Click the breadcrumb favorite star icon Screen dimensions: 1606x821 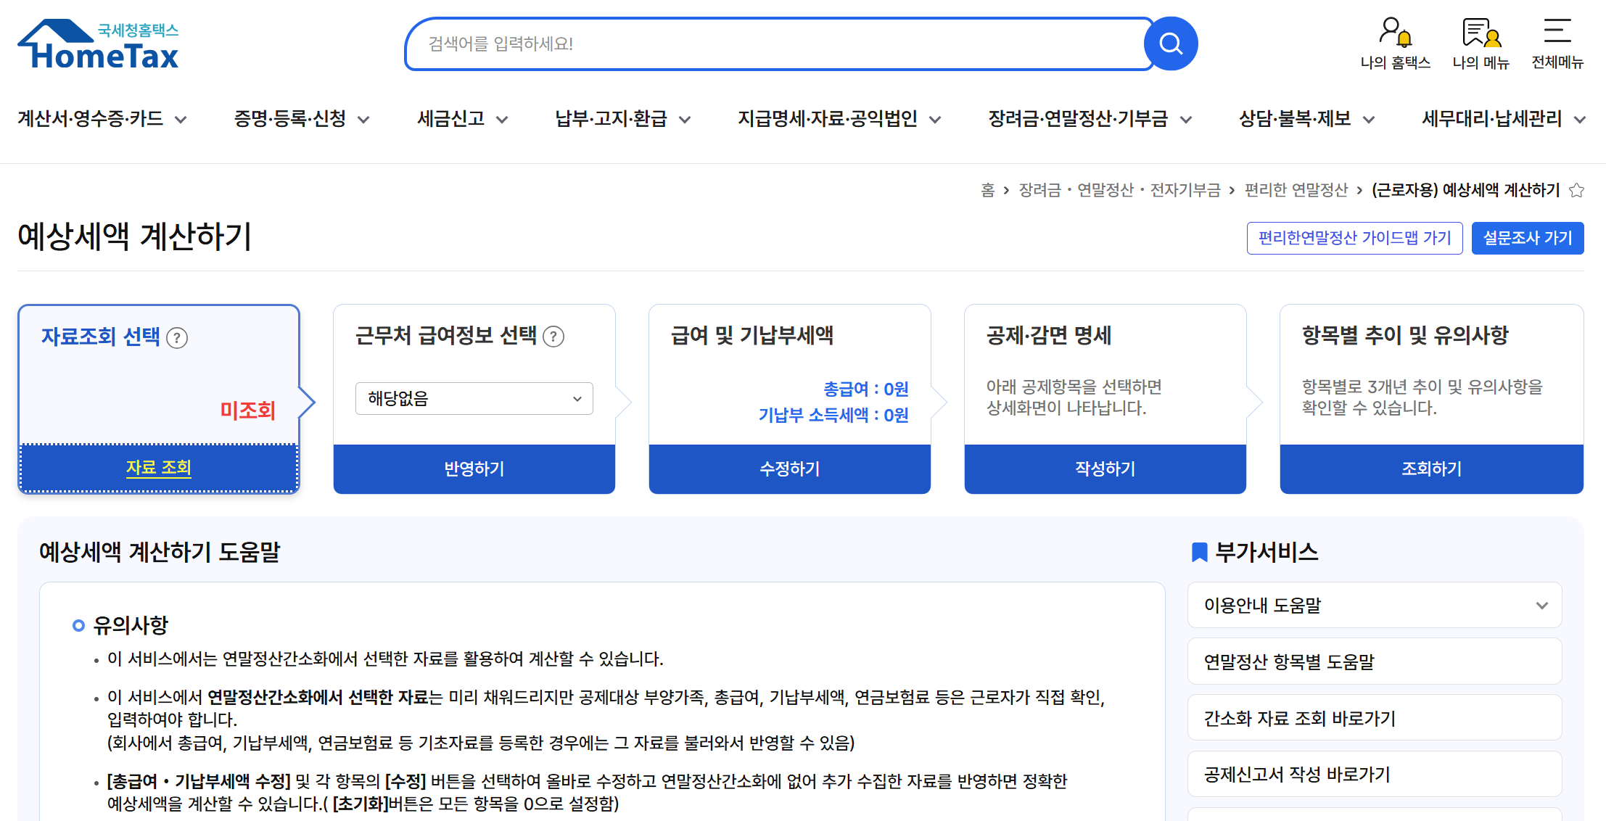[x=1576, y=190]
